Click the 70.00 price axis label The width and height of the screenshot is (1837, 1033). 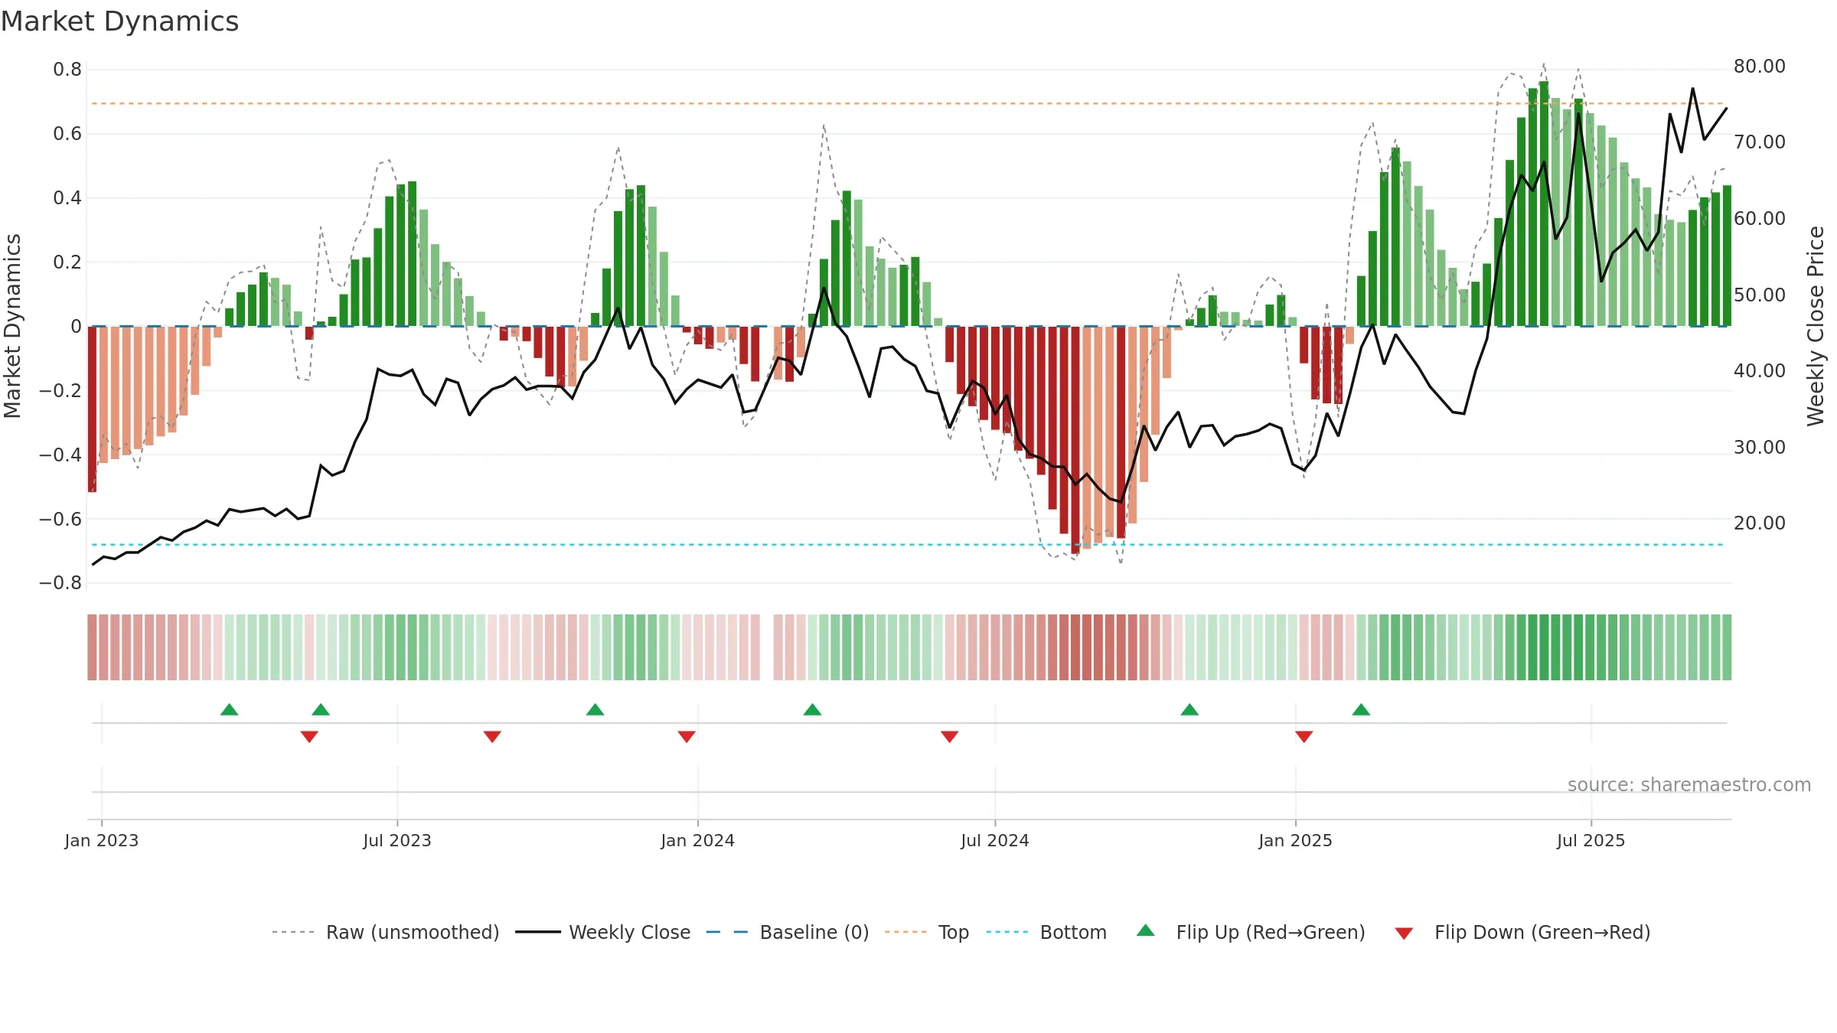(1760, 142)
